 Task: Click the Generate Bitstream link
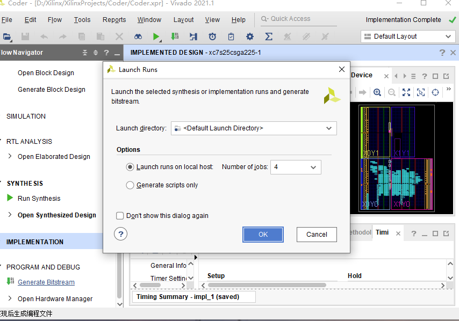46,282
